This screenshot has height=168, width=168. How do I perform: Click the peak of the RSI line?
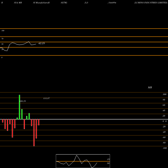(x=29, y=42)
